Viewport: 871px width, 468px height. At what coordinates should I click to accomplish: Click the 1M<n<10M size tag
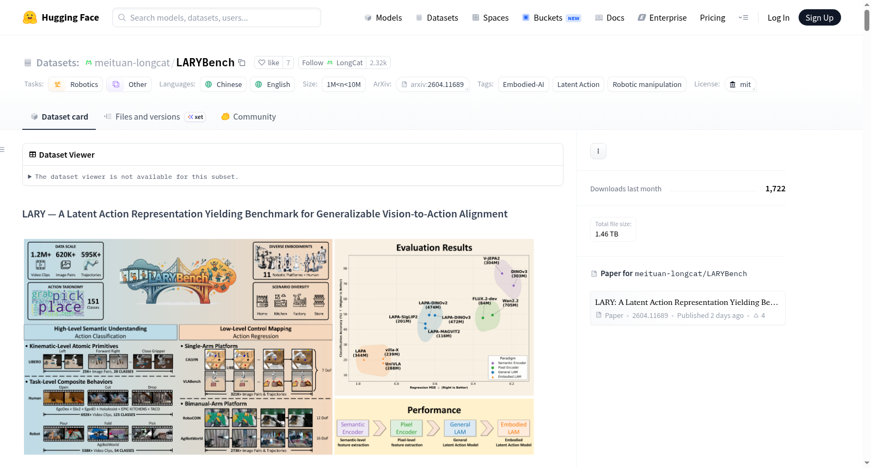point(344,84)
